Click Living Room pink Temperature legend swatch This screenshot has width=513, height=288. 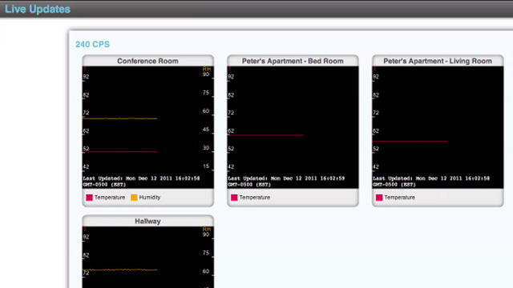[x=379, y=198]
